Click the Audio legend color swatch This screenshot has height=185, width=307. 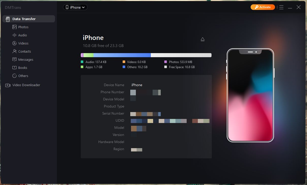tap(82, 62)
